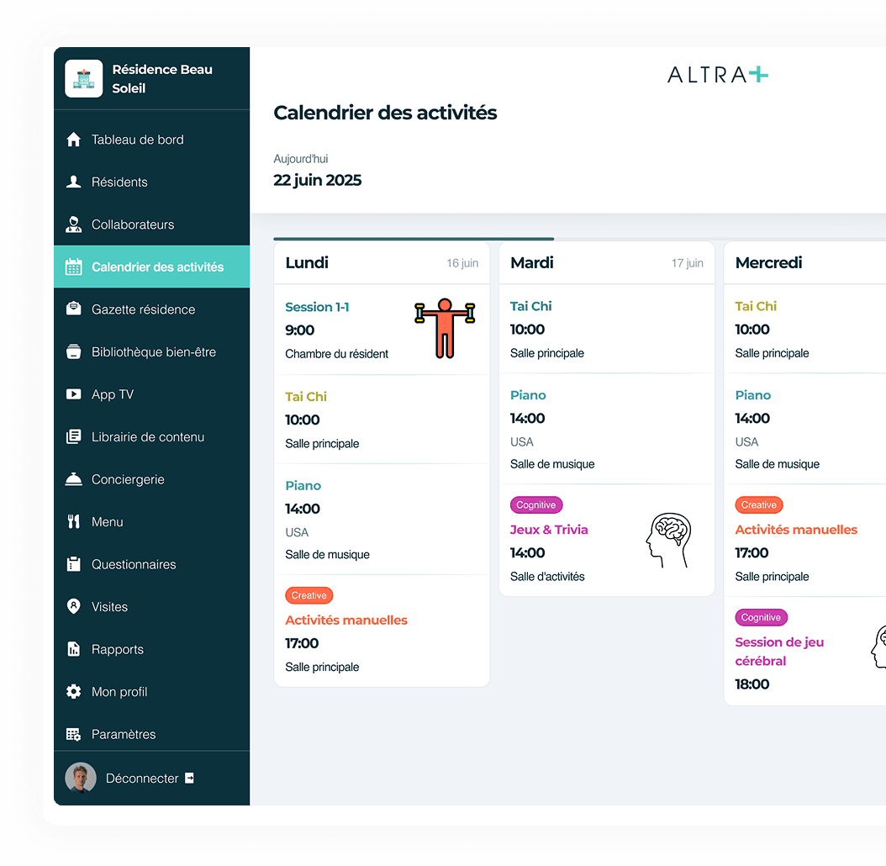Click the Collaborateurs staff icon
886x866 pixels.
[x=74, y=224]
